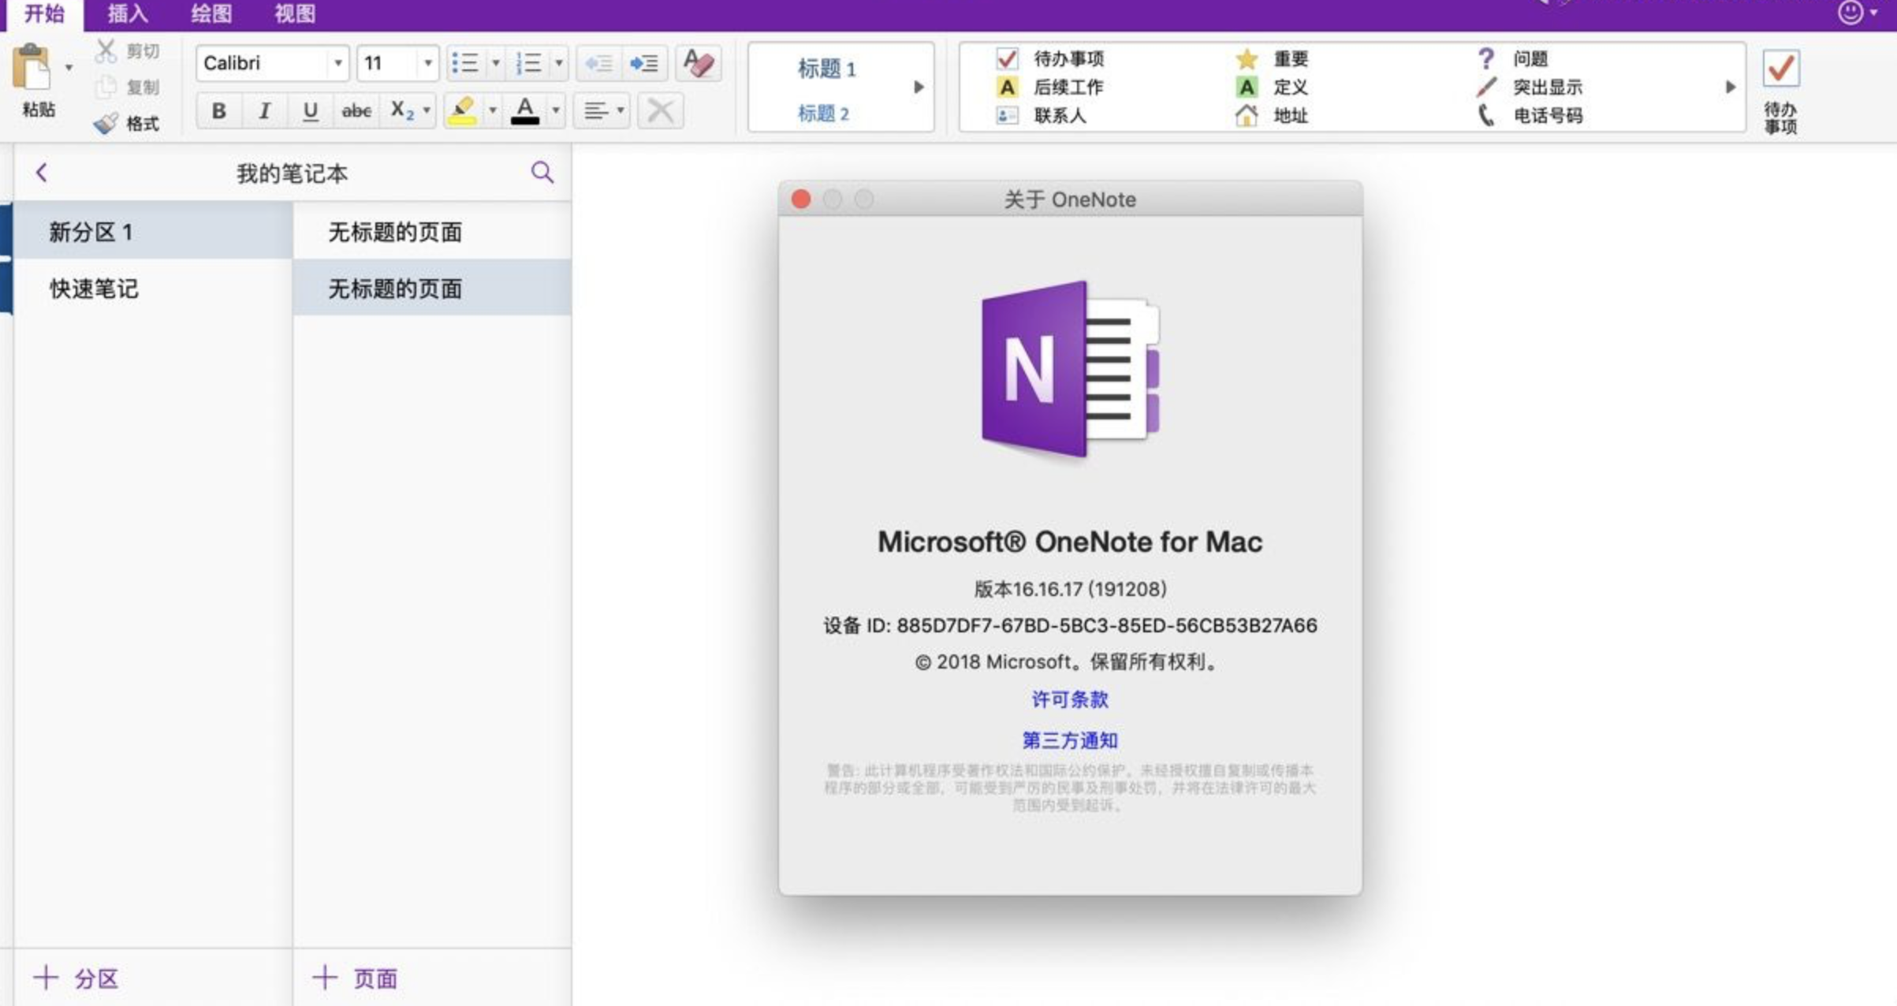Insert a numbered list
1897x1006 pixels.
[528, 63]
